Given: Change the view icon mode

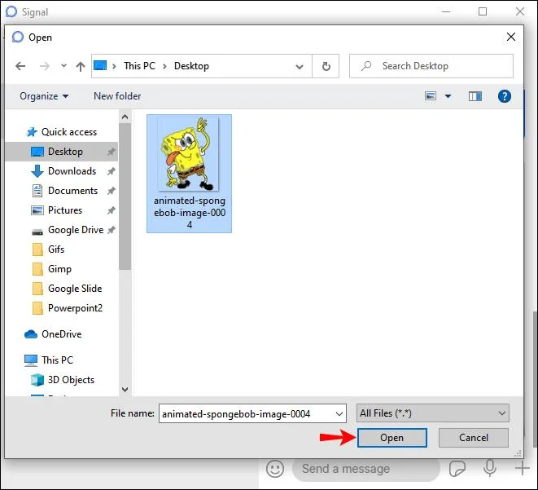Looking at the screenshot, I should click(x=431, y=96).
